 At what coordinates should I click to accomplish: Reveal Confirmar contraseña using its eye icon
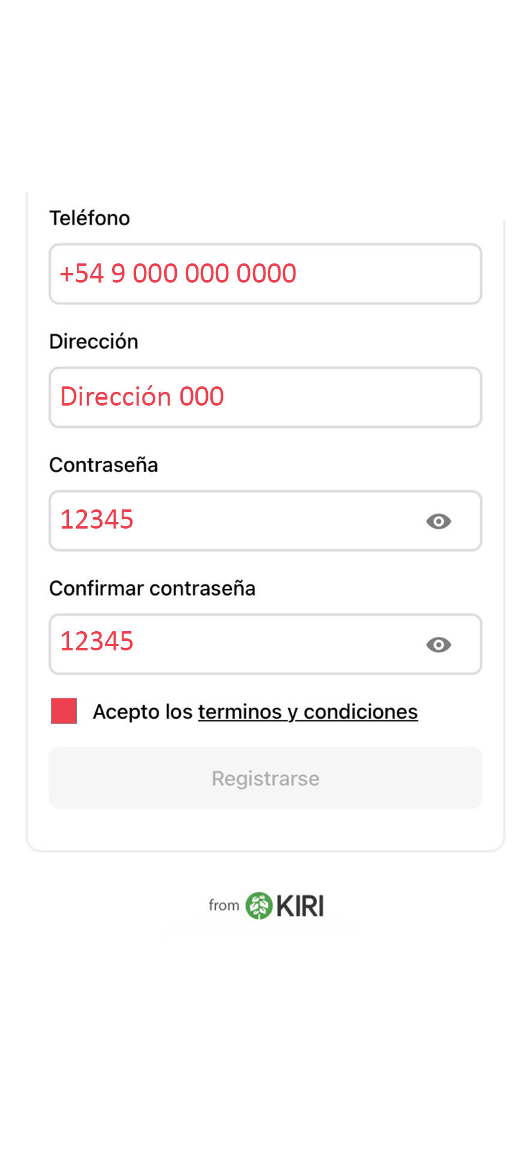click(439, 644)
